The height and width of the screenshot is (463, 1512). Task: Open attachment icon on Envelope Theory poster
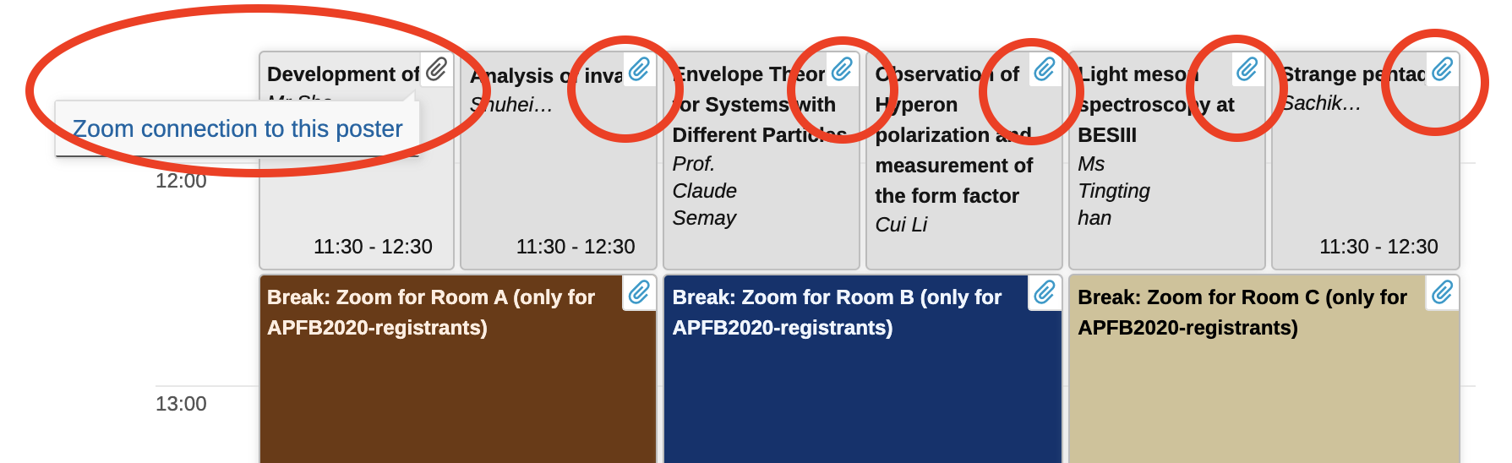pos(842,69)
